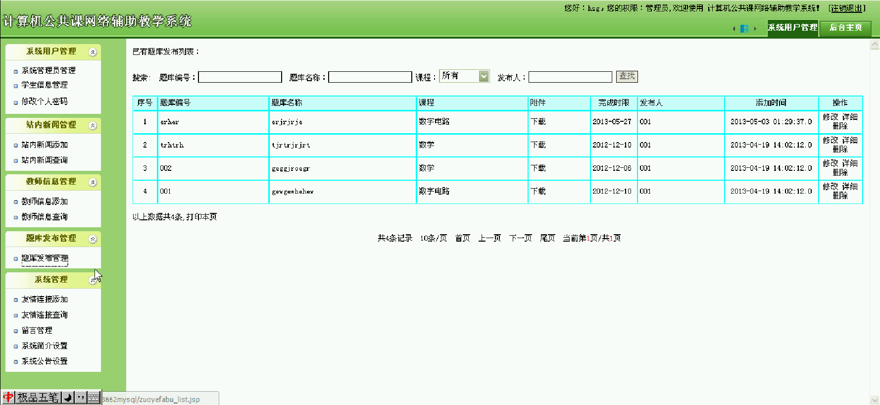Click 删除 in the erher row
The height and width of the screenshot is (405, 880).
(x=840, y=126)
